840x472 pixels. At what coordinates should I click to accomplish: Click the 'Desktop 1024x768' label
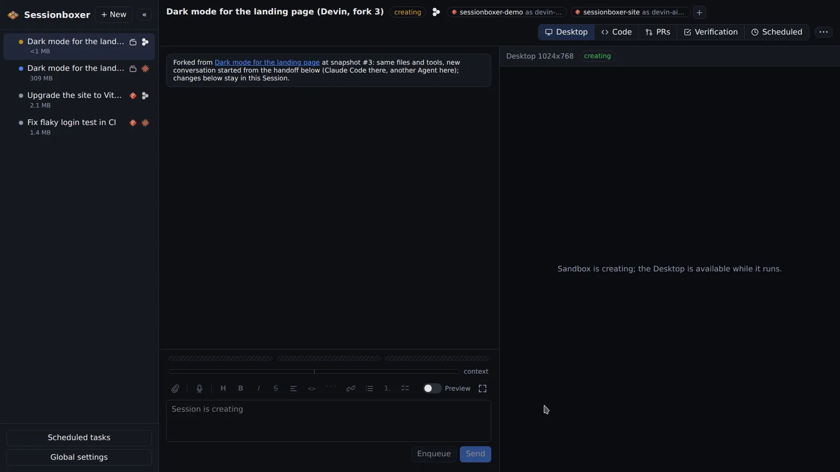540,56
